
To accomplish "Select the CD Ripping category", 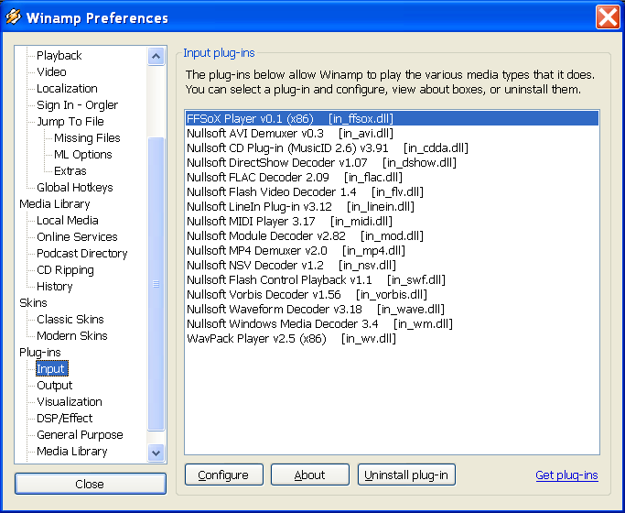I will 65,270.
